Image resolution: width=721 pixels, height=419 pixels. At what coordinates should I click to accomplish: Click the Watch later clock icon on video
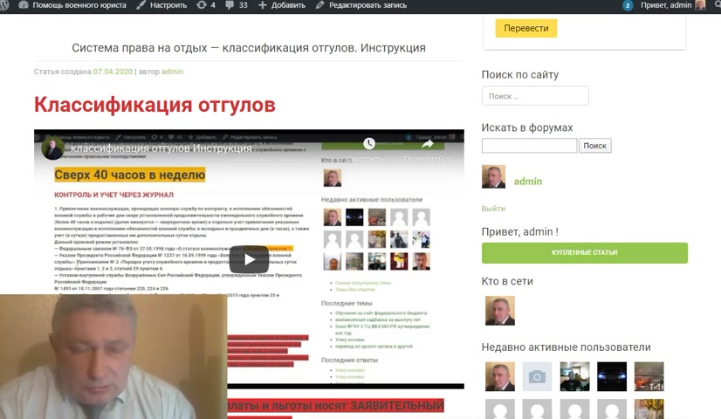368,143
